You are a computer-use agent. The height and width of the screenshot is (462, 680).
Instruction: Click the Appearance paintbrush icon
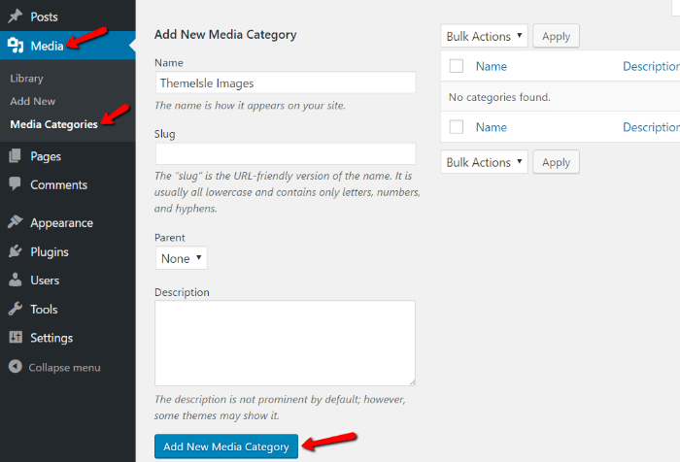16,222
